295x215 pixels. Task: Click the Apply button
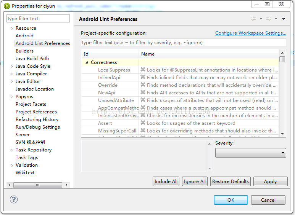click(x=270, y=182)
